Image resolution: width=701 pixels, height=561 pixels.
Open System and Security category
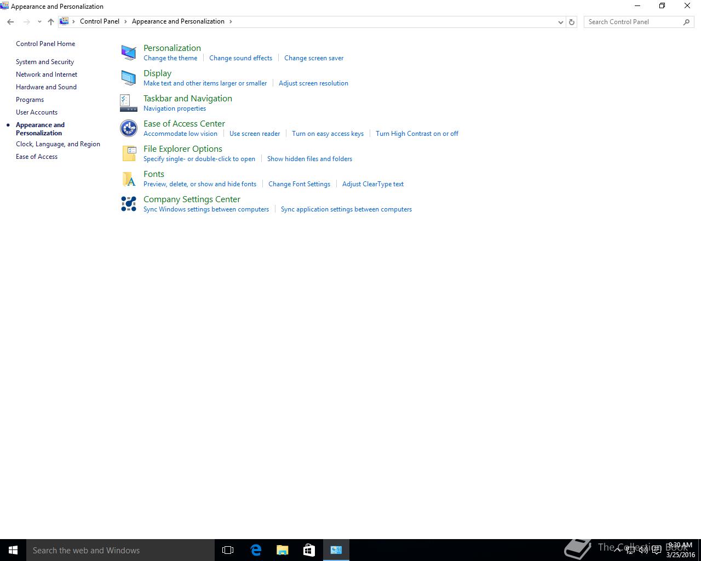(x=45, y=62)
